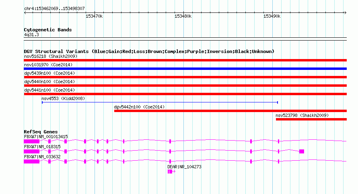
Task: Open the FBXW7|NM_018315 transcript label
Action: click(x=42, y=147)
